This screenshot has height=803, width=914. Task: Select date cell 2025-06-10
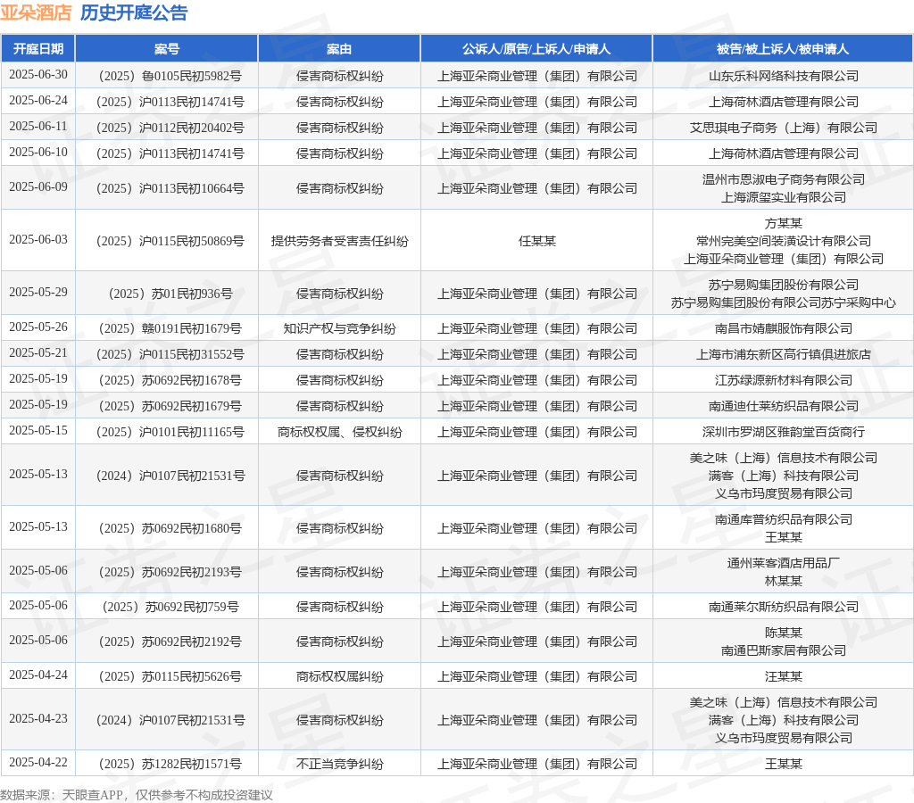(x=38, y=152)
